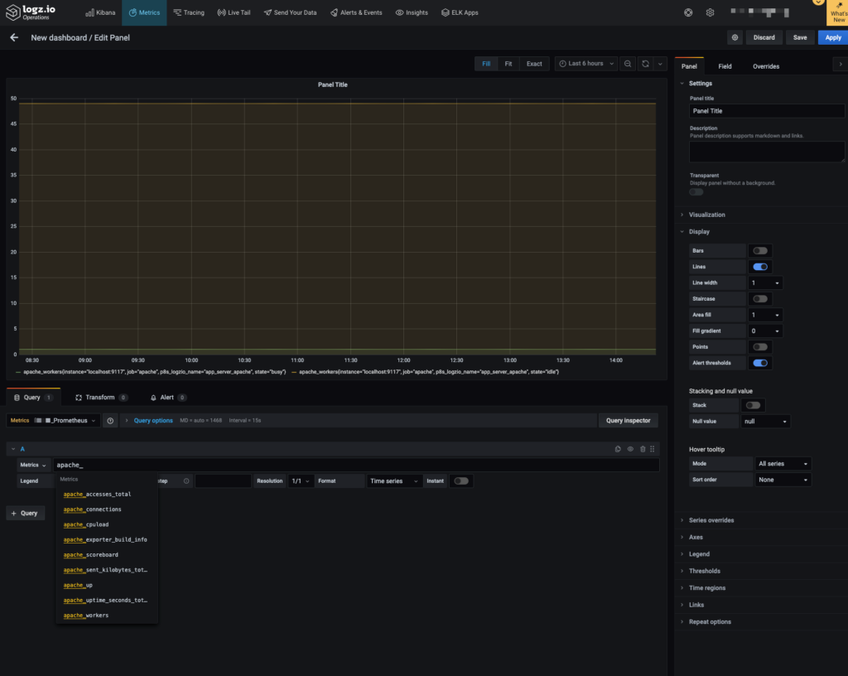
Task: Toggle query A visibility with the eye icon
Action: 630,449
